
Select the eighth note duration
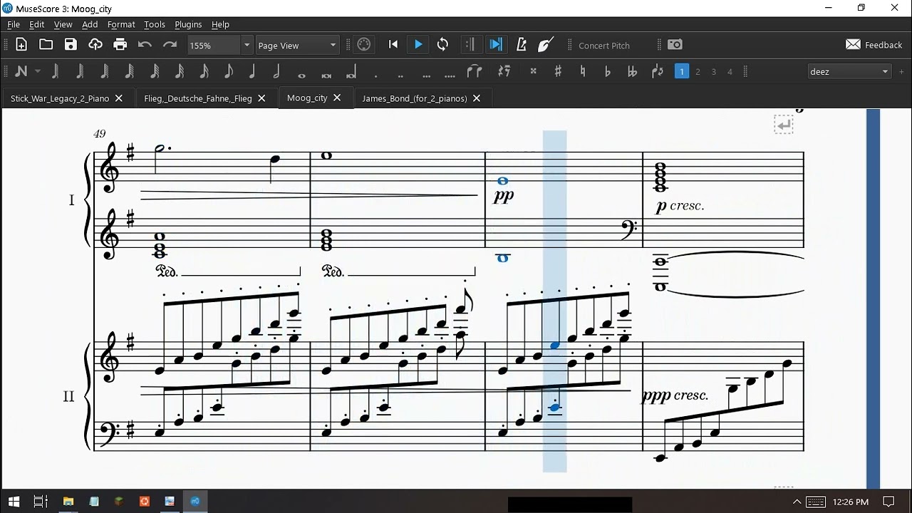tap(228, 71)
